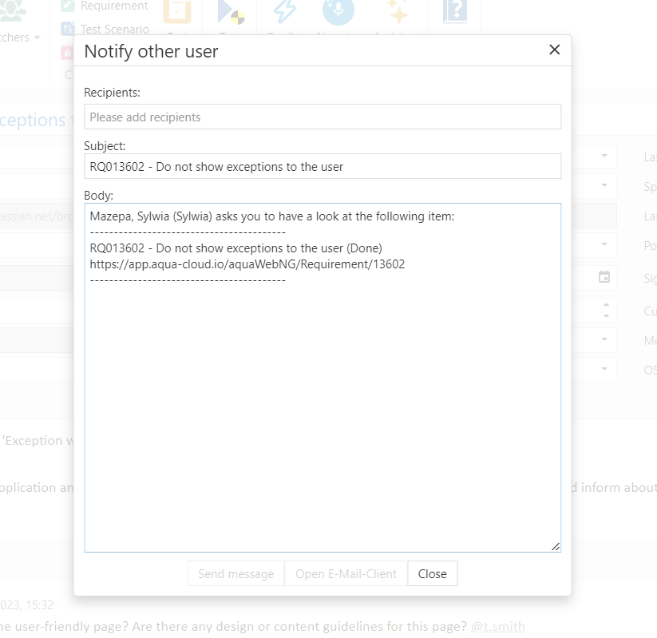Click the sparkle assistant icon in the ribbon
This screenshot has height=638, width=657.
(x=398, y=11)
